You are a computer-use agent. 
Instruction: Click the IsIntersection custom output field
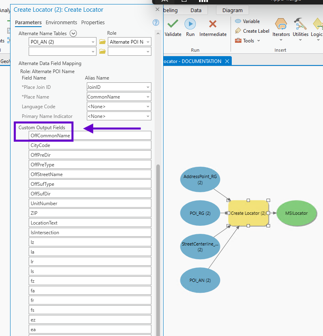tap(90, 232)
